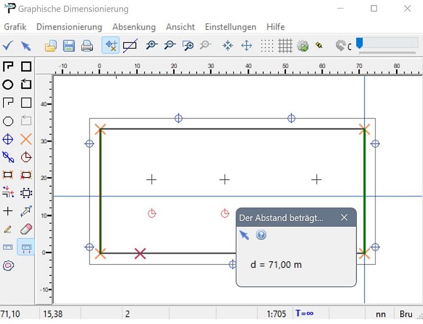Toggle the highlighted ruler measure tool
The width and height of the screenshot is (423, 324).
coord(26,247)
